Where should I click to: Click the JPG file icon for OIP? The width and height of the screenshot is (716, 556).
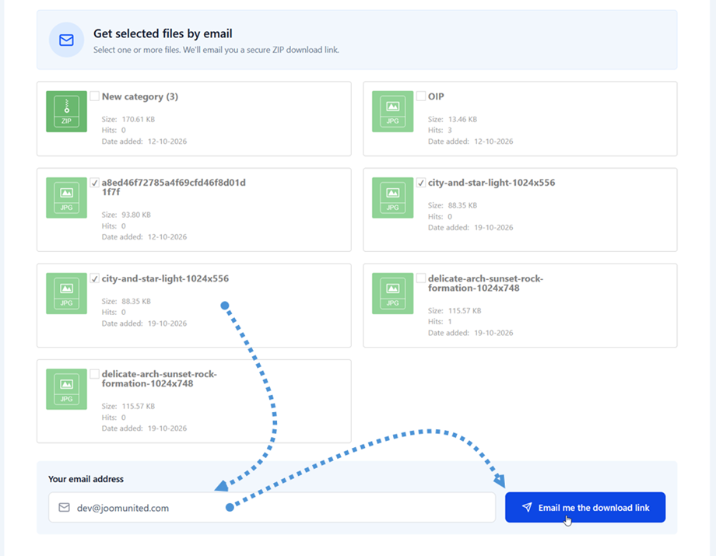coord(393,111)
